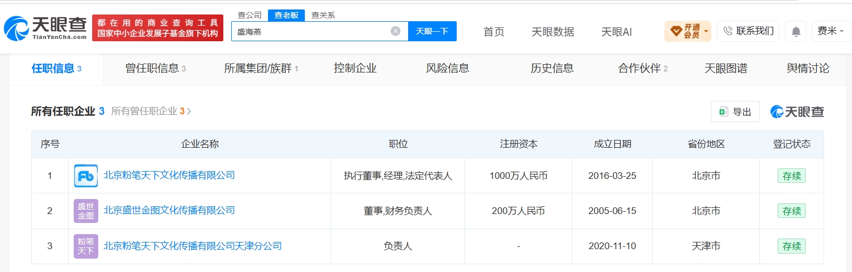Click the 负责人 position cell
The width and height of the screenshot is (852, 272).
click(398, 246)
